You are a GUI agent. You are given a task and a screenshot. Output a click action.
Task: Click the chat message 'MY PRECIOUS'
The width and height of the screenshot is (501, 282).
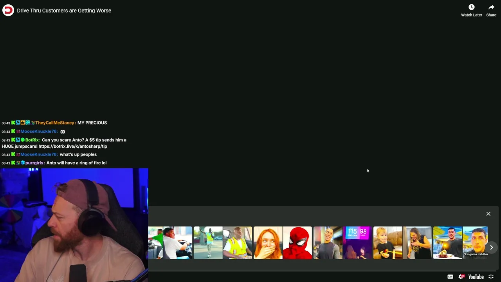92,123
